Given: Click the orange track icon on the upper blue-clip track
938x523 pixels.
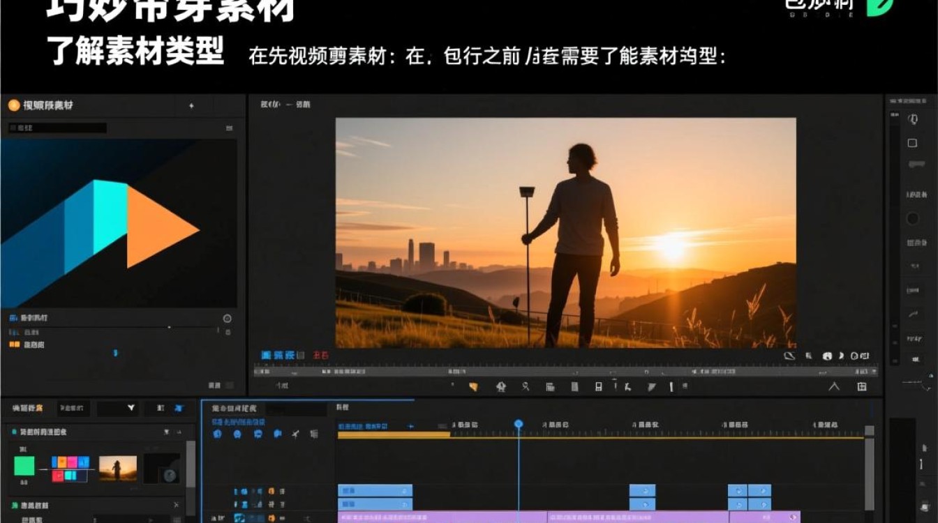Looking at the screenshot, I should coord(271,492).
